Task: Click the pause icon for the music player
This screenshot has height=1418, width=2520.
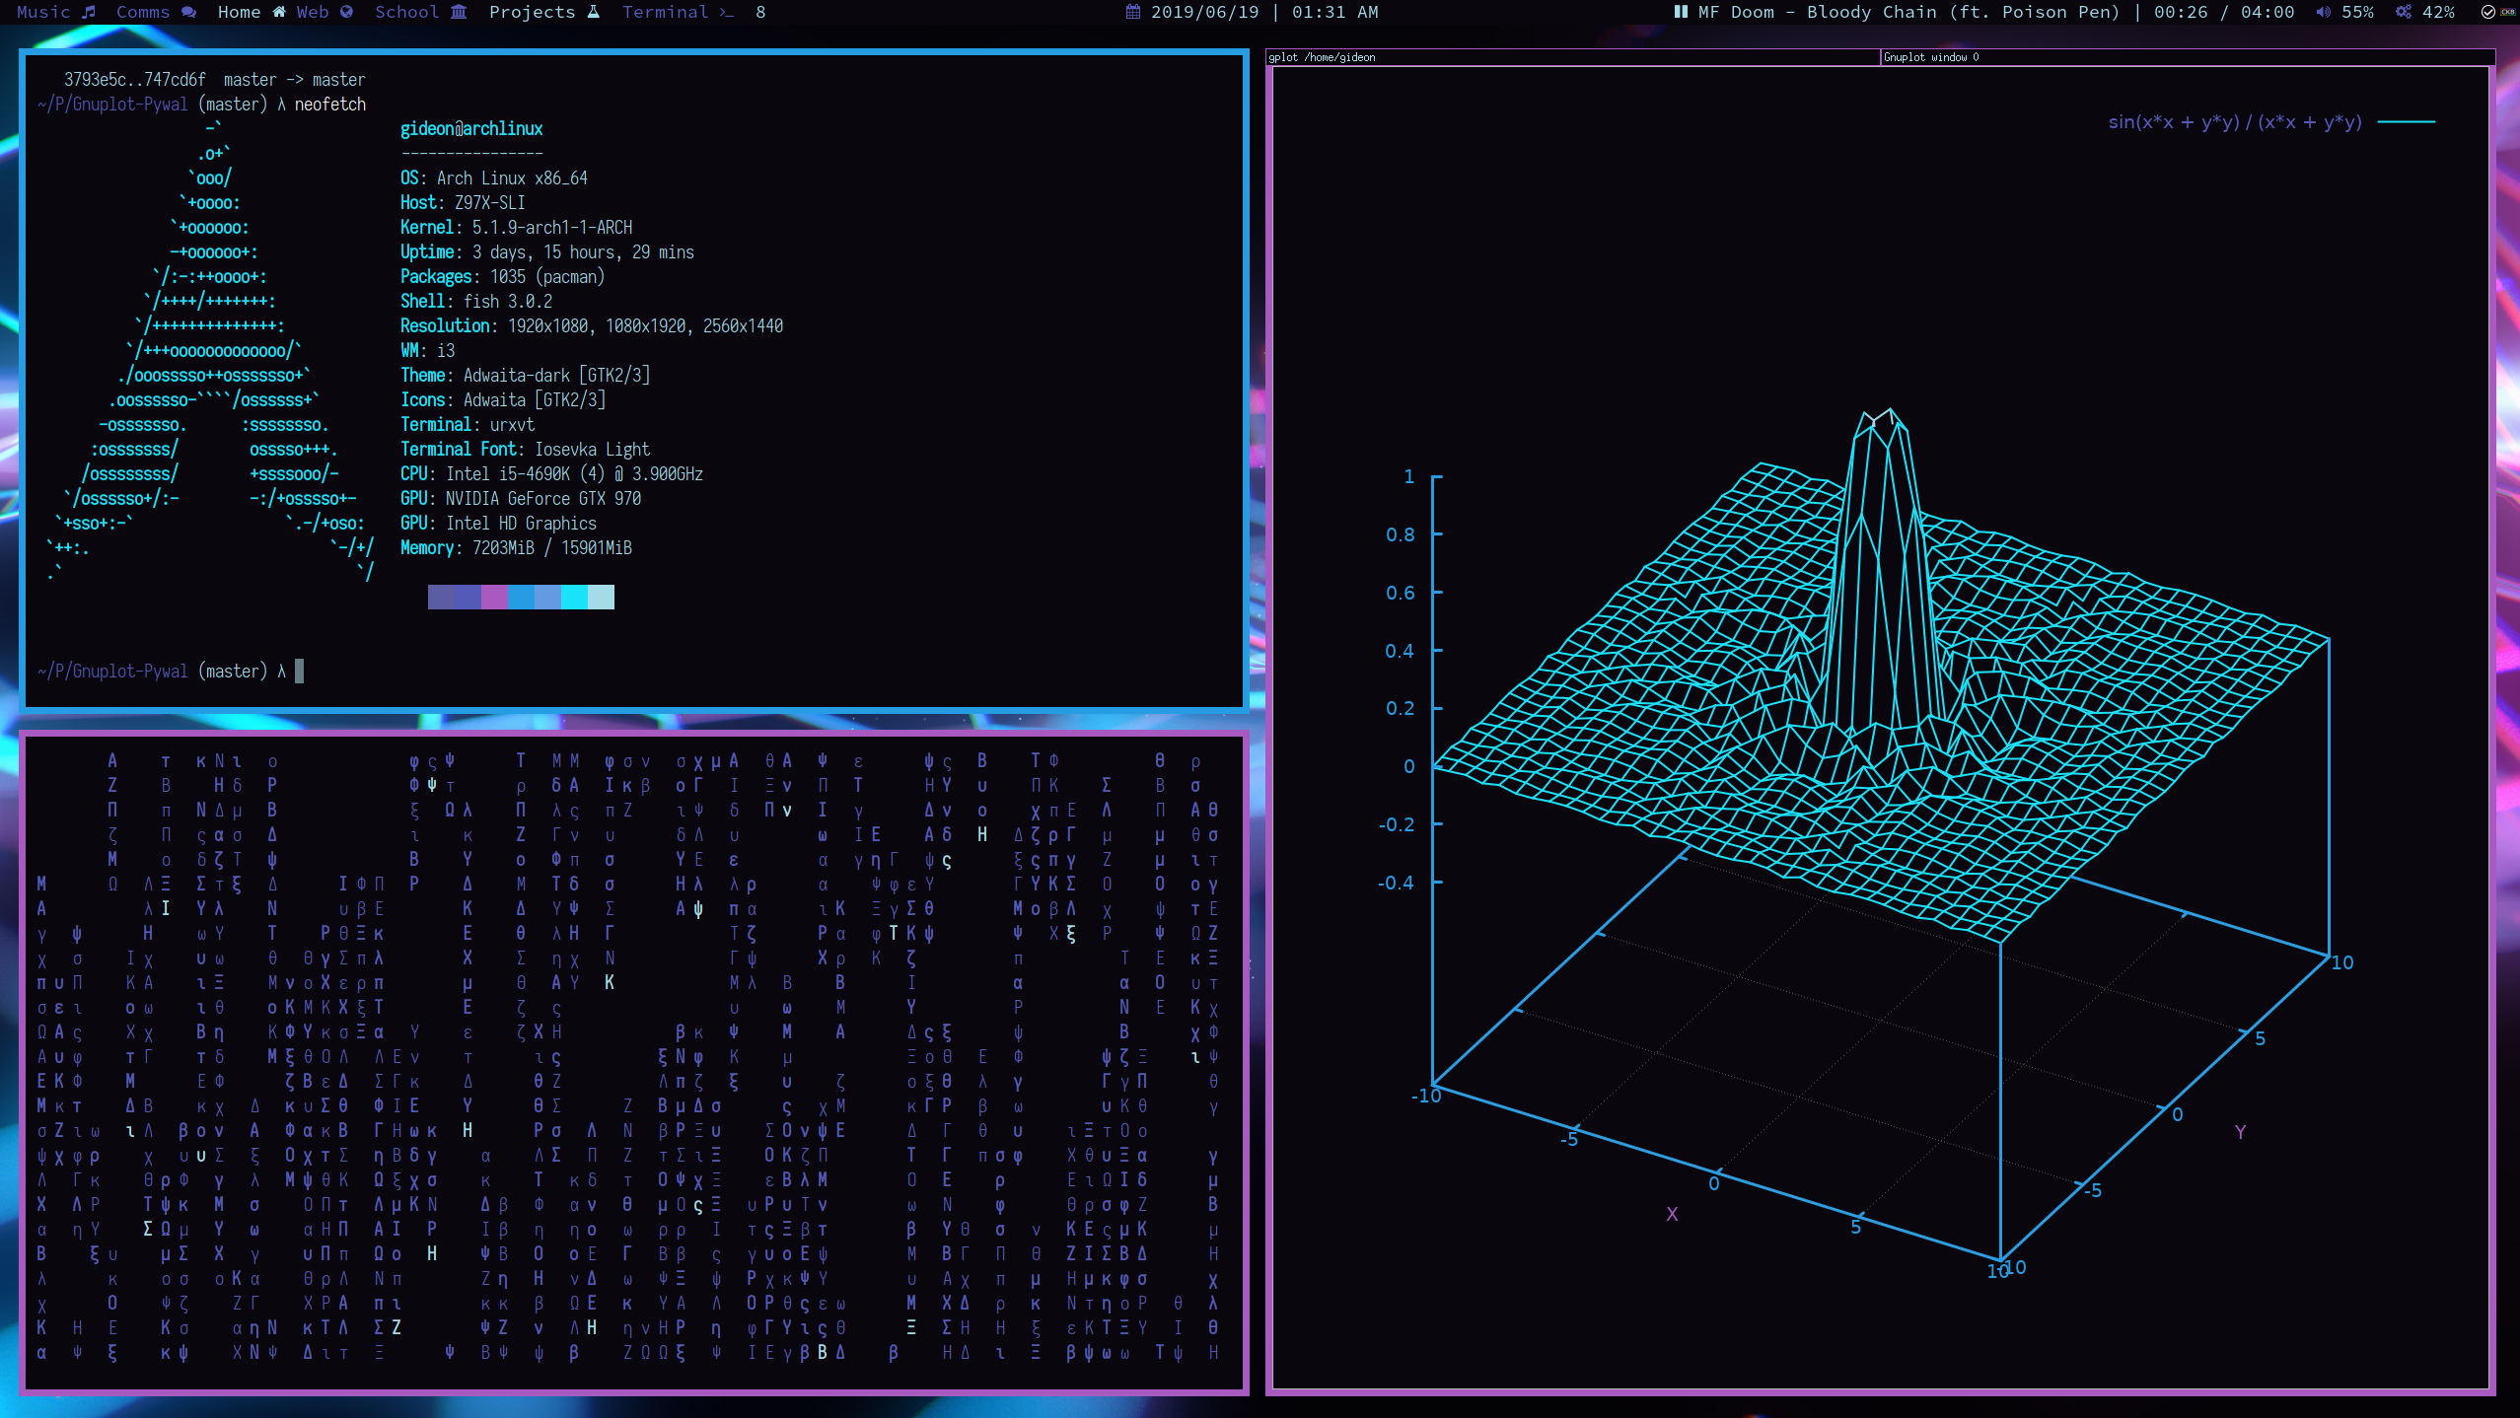Action: [1681, 12]
